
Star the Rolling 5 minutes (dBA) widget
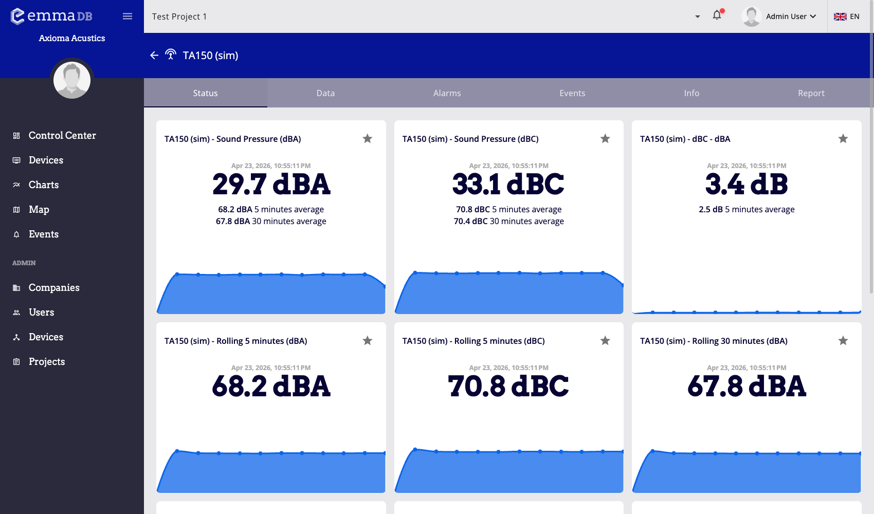367,341
